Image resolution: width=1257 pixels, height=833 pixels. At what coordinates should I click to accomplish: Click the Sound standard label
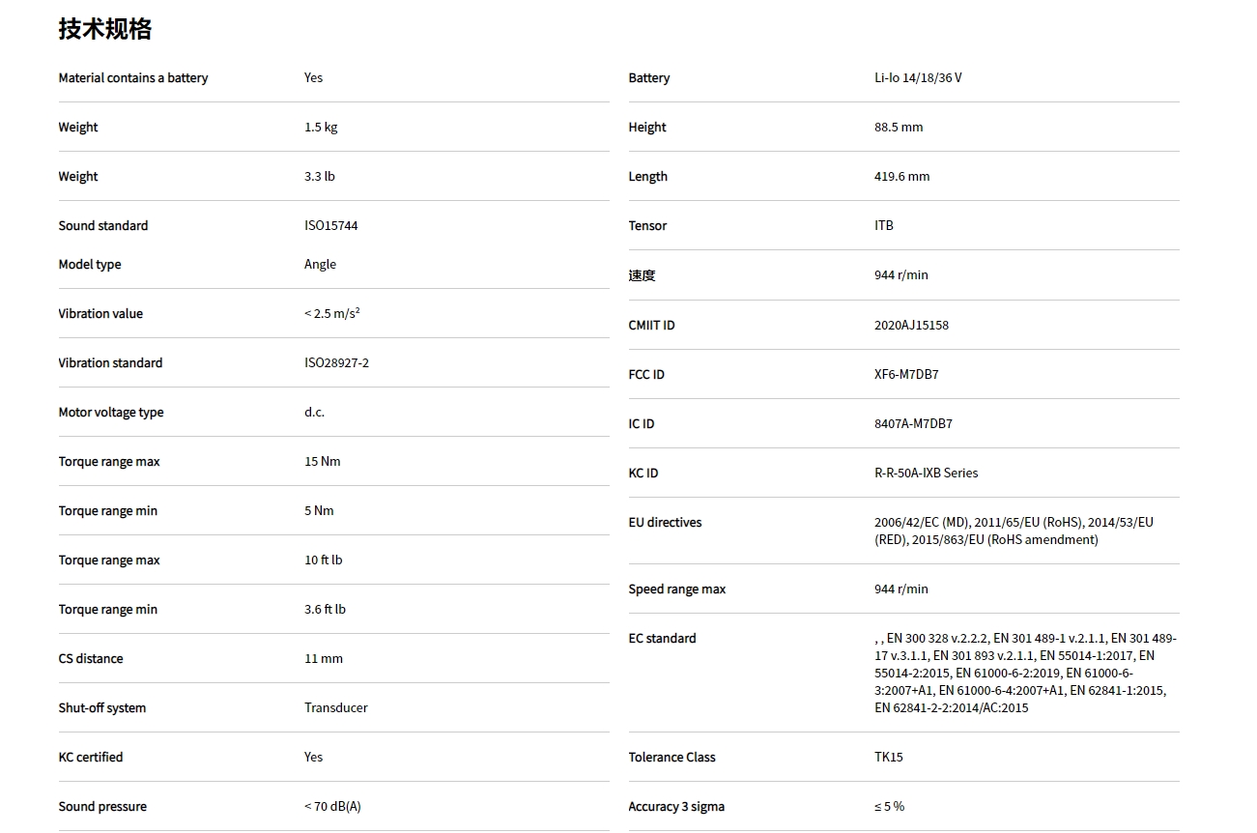(x=103, y=226)
